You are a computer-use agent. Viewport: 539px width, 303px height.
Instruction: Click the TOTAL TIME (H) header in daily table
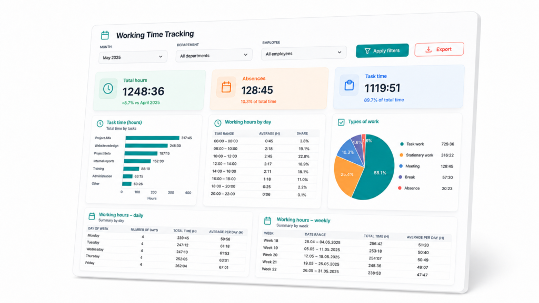tap(185, 231)
